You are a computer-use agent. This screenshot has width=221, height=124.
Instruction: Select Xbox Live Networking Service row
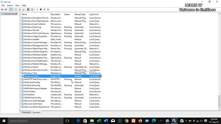click(61, 107)
